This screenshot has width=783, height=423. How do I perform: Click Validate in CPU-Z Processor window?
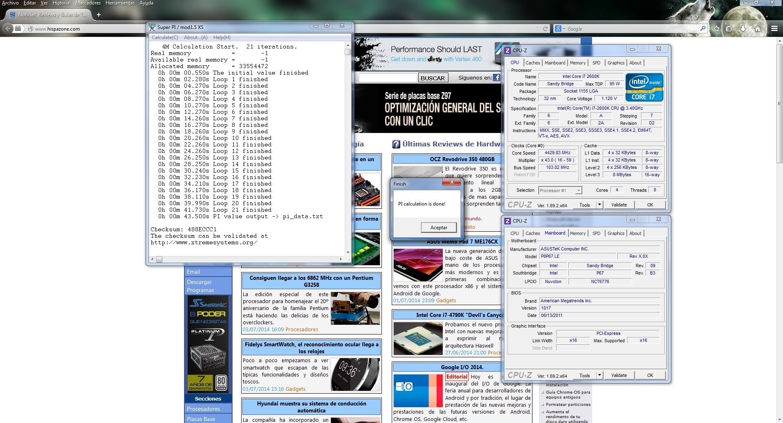click(x=619, y=205)
